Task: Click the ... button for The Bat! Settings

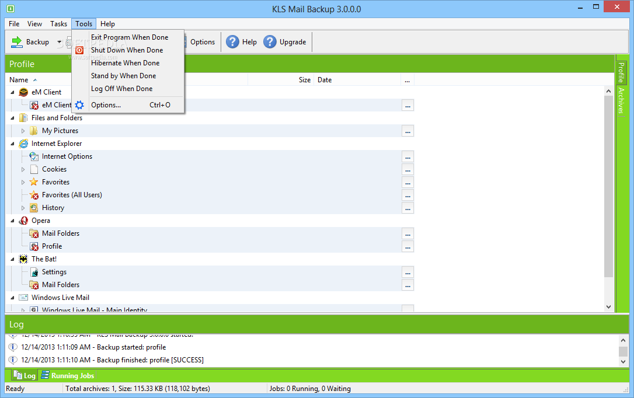Action: [x=407, y=273]
